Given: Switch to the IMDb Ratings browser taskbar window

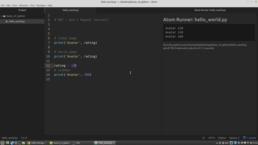Looking at the screenshot, I should tap(37, 143).
